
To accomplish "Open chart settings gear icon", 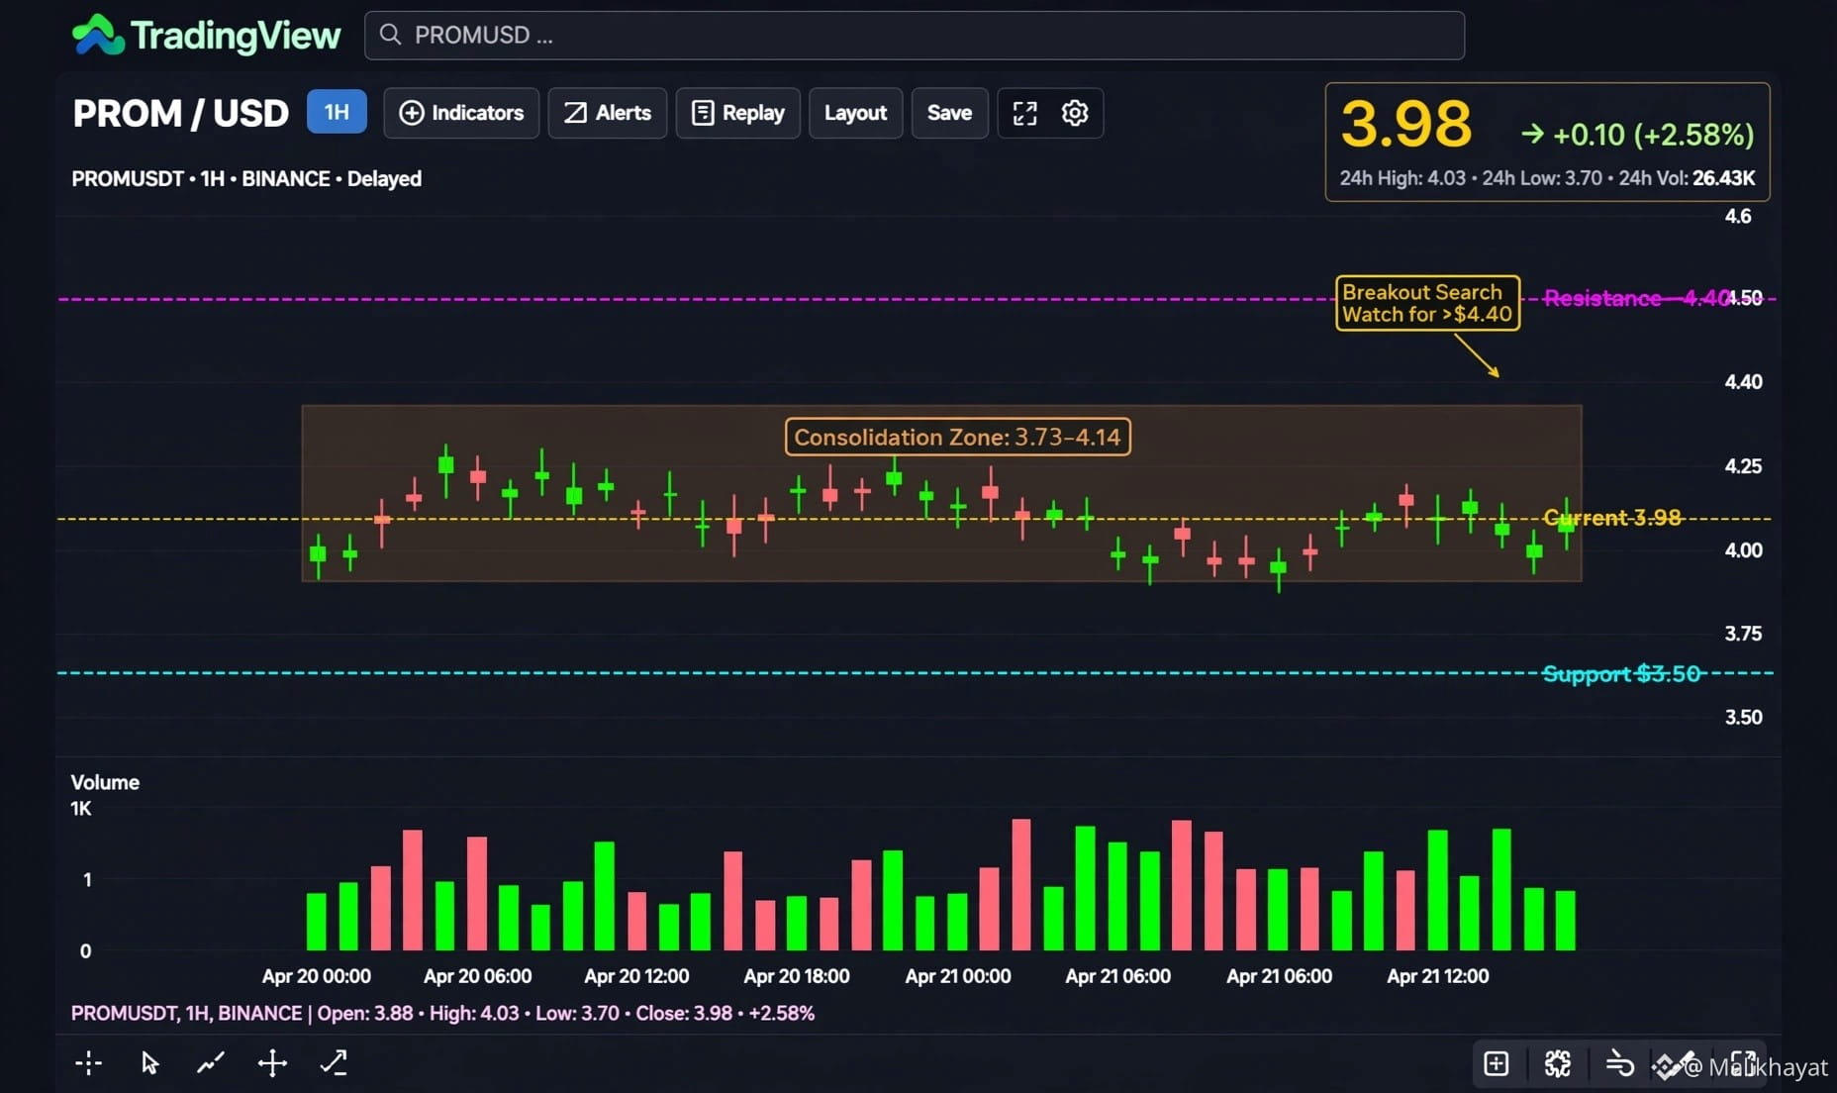I will coord(1075,113).
